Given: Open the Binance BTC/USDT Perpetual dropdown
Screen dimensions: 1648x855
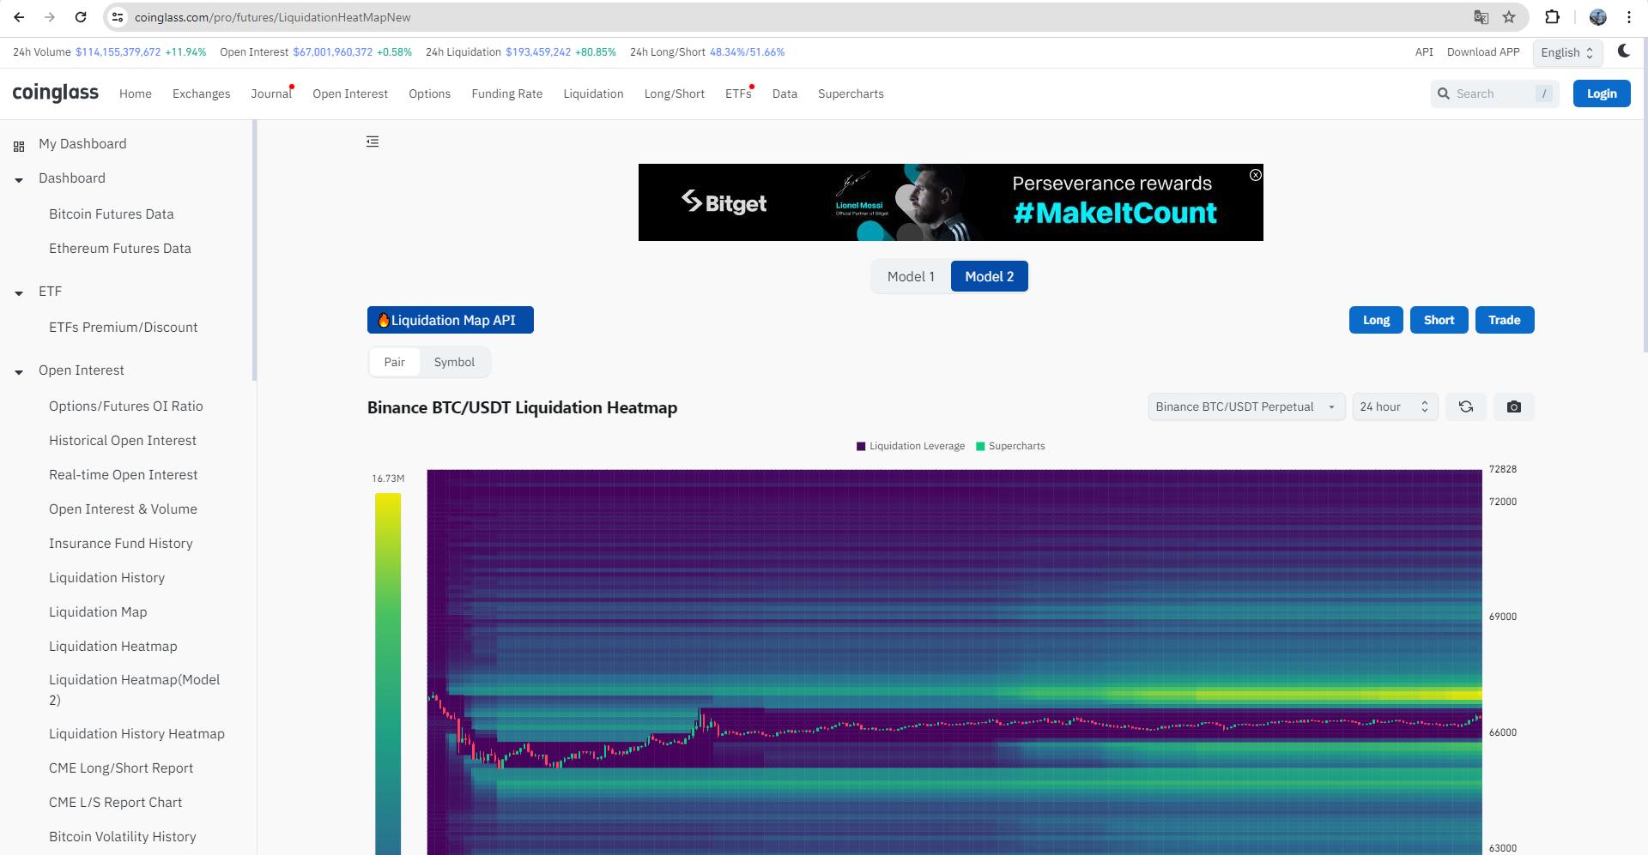Looking at the screenshot, I should click(x=1246, y=406).
